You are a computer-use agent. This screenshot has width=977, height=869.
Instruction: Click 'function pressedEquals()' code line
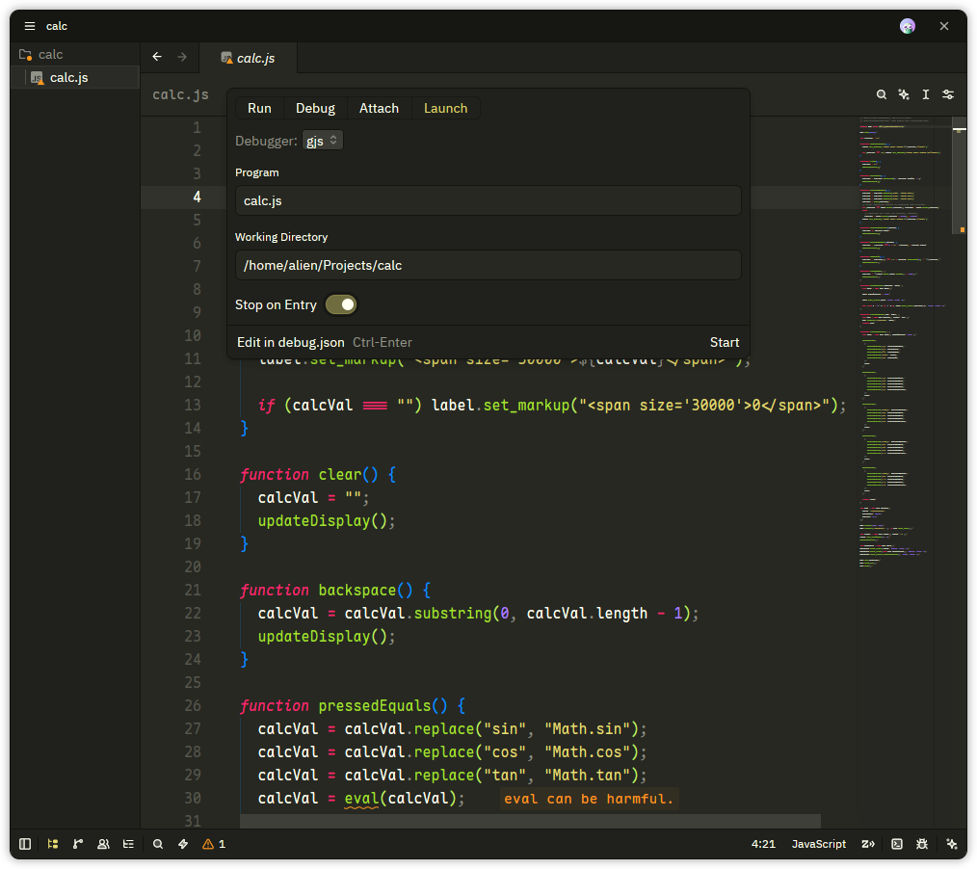(x=353, y=706)
